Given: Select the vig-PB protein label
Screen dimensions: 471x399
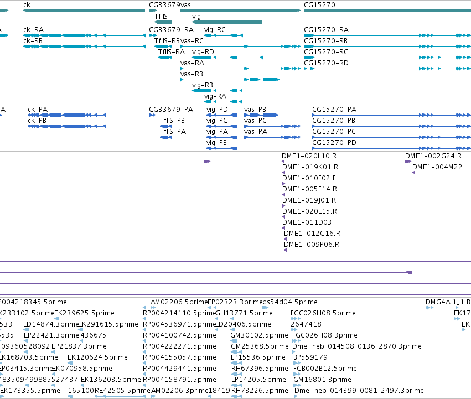Looking at the screenshot, I should click(x=216, y=143).
